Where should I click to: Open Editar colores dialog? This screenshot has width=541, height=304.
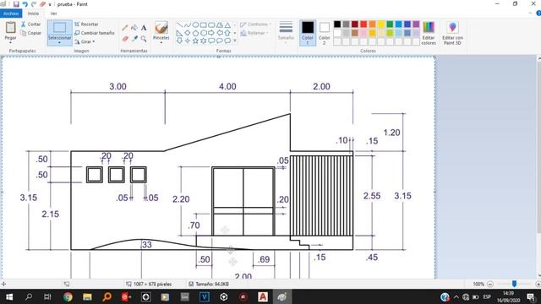point(429,33)
